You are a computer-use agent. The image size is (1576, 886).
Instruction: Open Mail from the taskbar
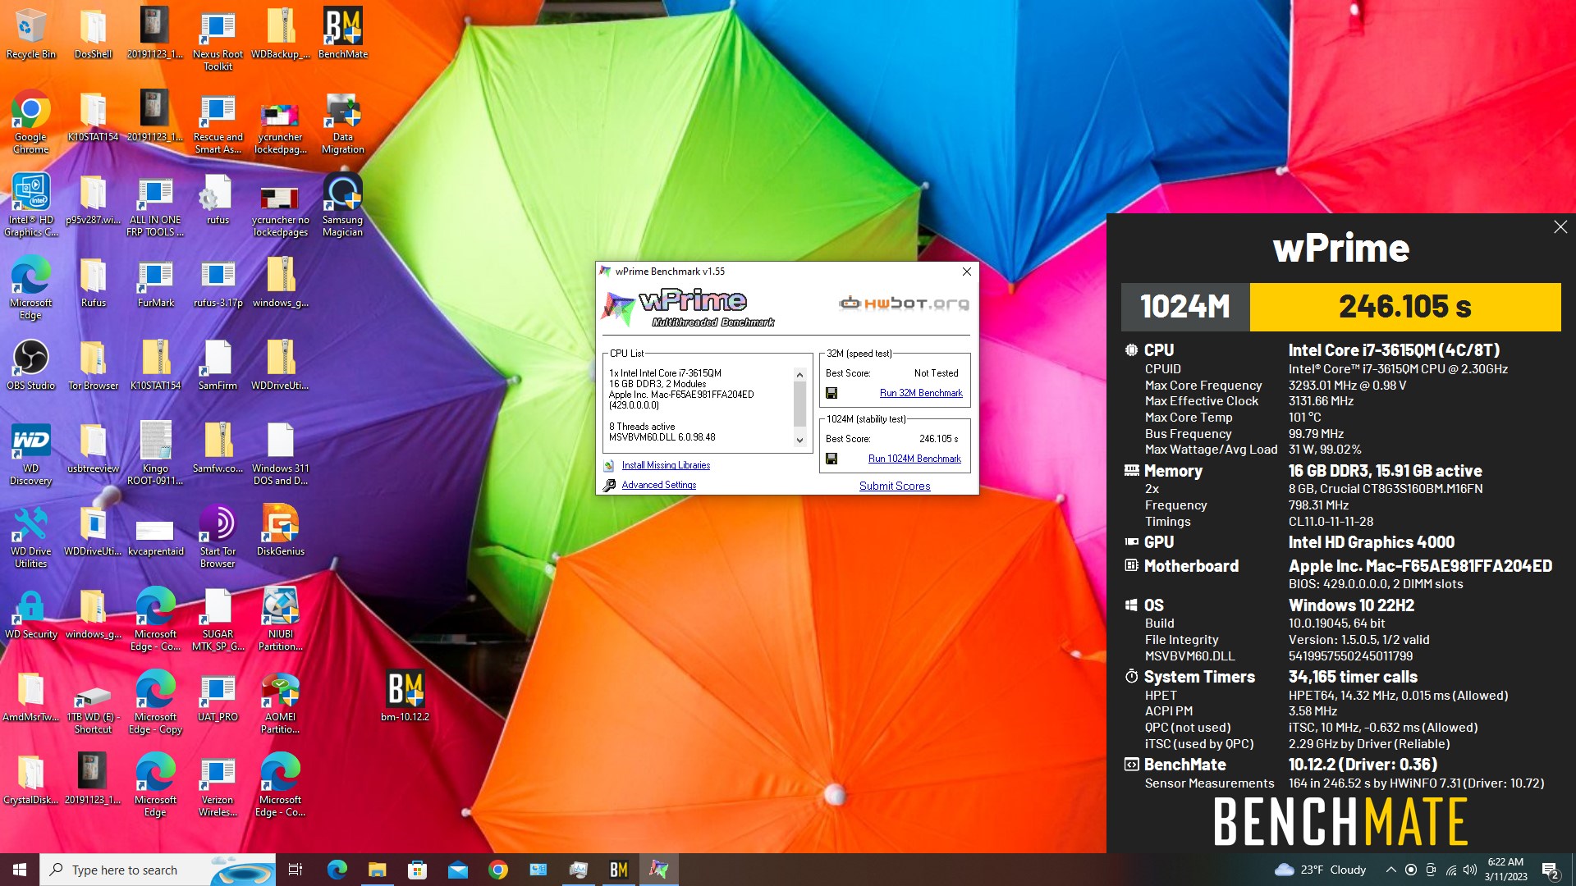(x=457, y=870)
